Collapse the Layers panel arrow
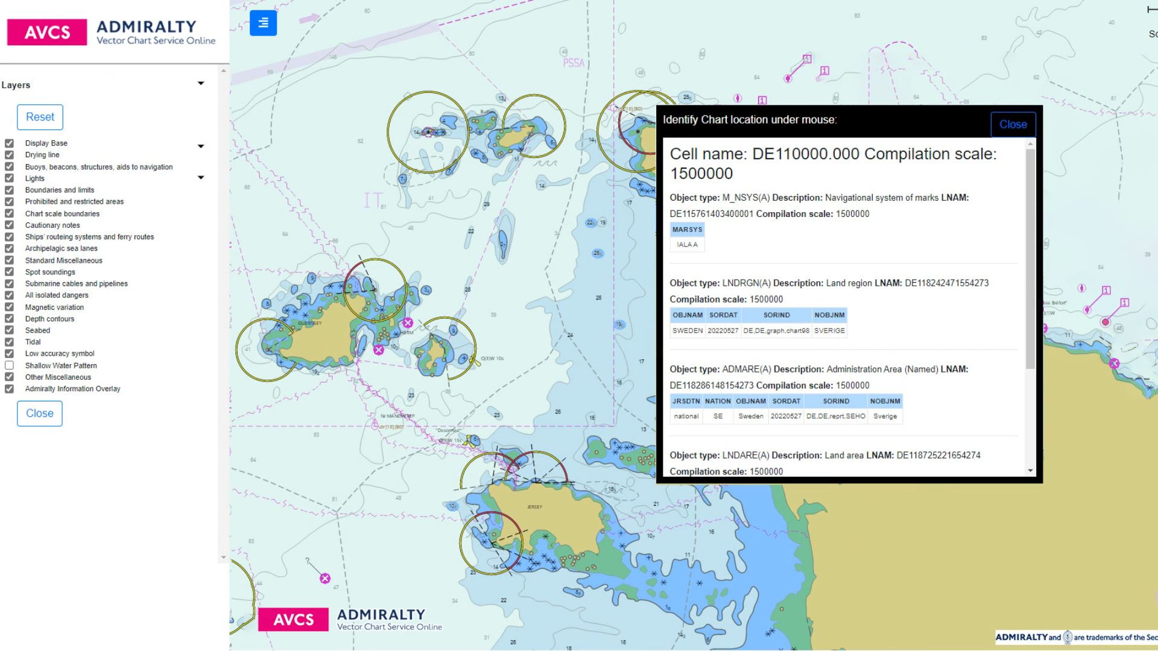 click(201, 84)
